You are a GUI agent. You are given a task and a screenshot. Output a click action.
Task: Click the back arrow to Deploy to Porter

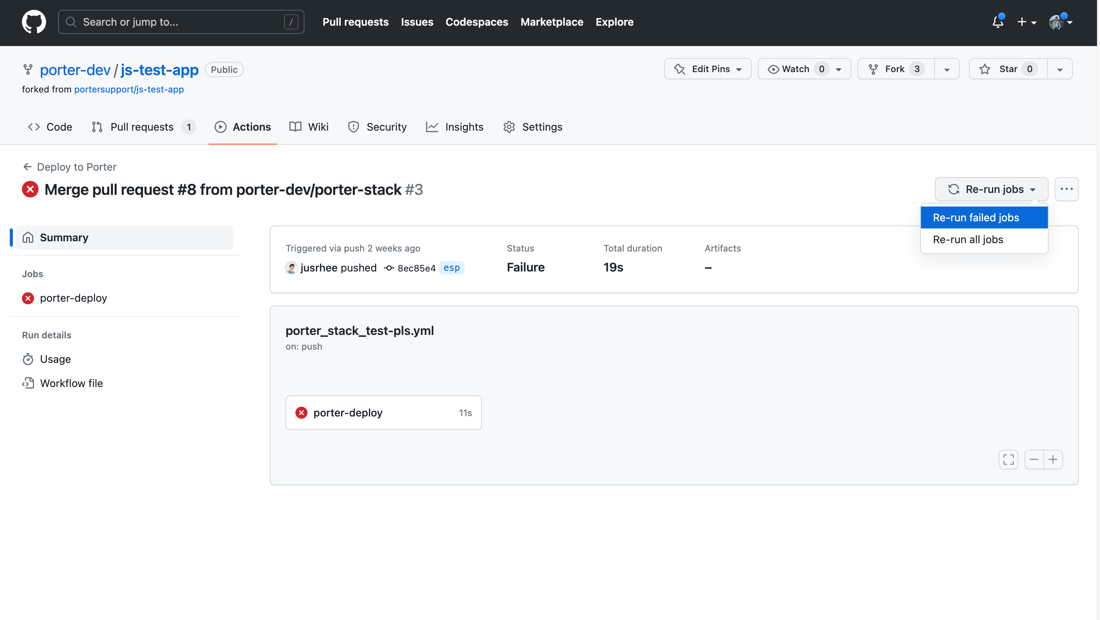pos(27,167)
